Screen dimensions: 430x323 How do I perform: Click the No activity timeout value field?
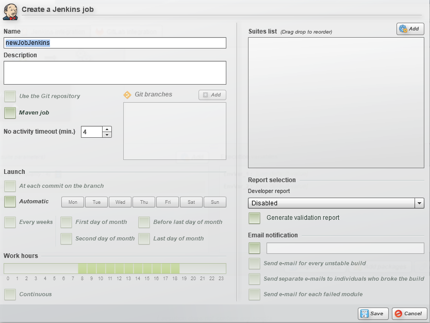pyautogui.click(x=92, y=132)
